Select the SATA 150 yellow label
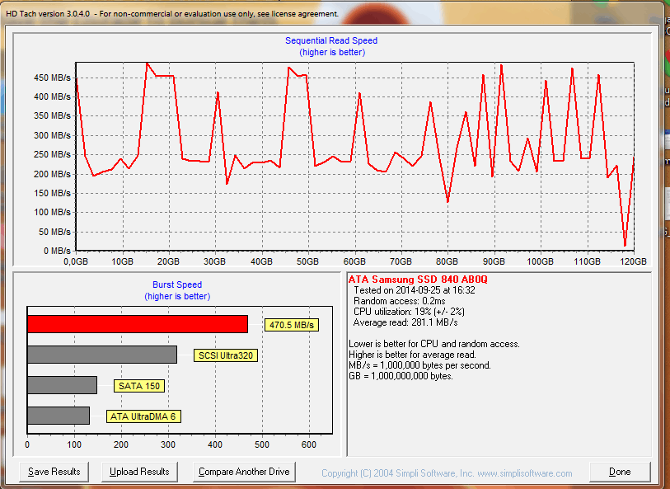670x489 pixels. click(138, 386)
